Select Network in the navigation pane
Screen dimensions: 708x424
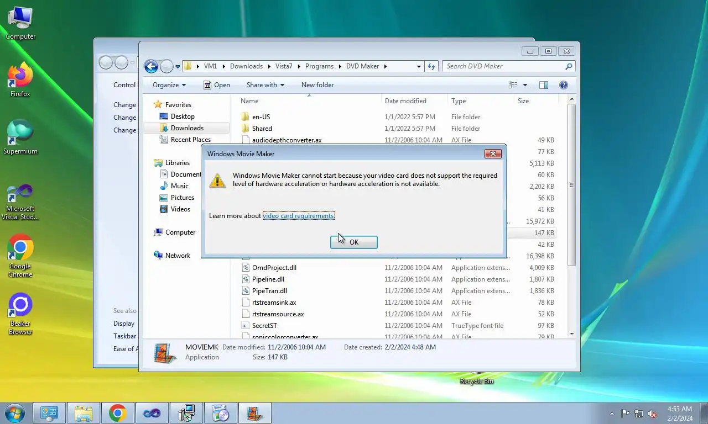(173, 256)
